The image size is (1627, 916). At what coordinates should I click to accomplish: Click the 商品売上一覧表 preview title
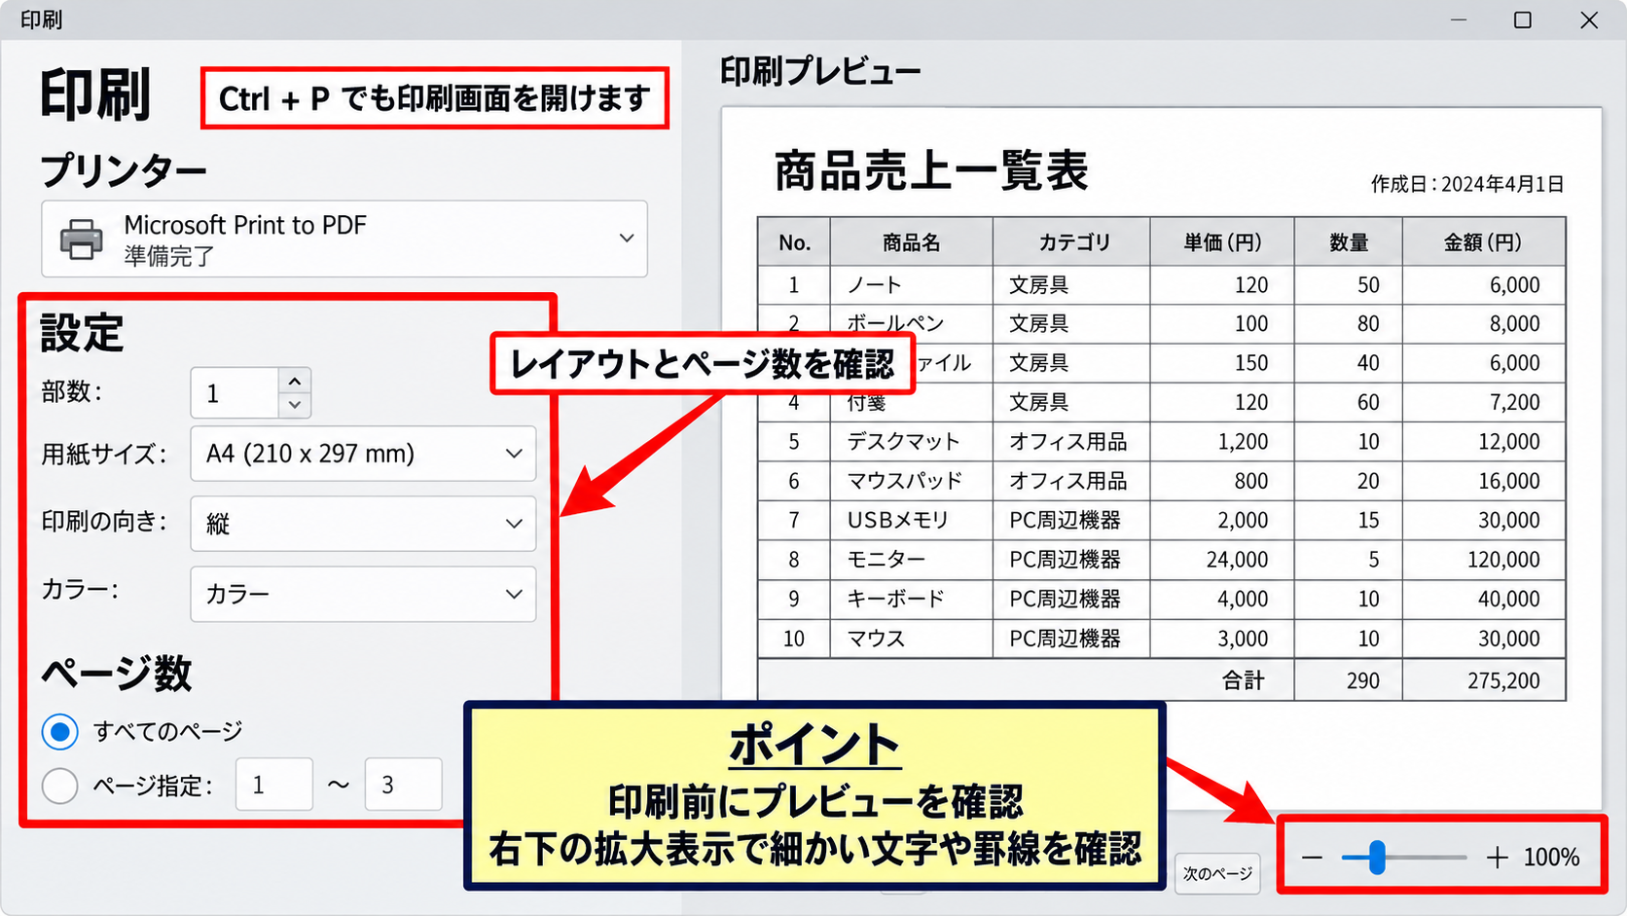[931, 171]
